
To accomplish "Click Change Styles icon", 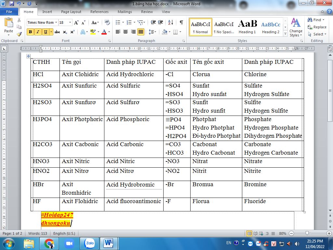I will (x=296, y=28).
